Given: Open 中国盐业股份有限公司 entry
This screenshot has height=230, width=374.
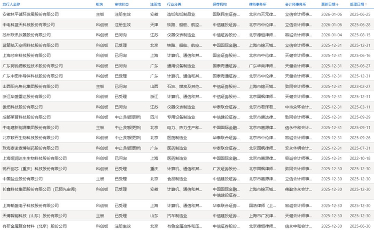Looking at the screenshot, I should [22, 179].
